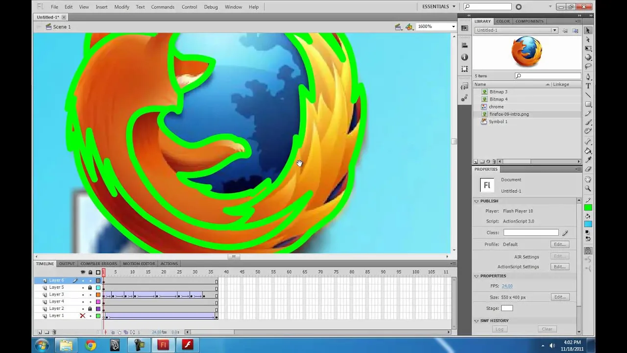
Task: Select the Lasso tool
Action: [588, 66]
